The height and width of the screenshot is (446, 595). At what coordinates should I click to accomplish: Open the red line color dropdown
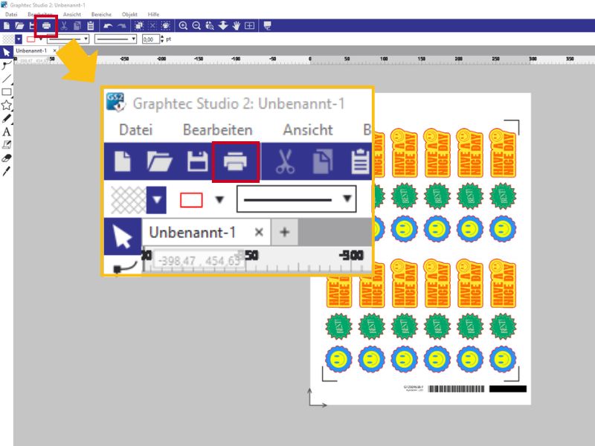[x=41, y=39]
